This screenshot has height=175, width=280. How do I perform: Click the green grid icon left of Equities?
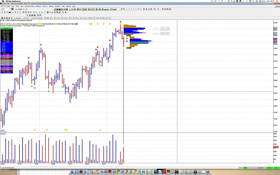2,18
